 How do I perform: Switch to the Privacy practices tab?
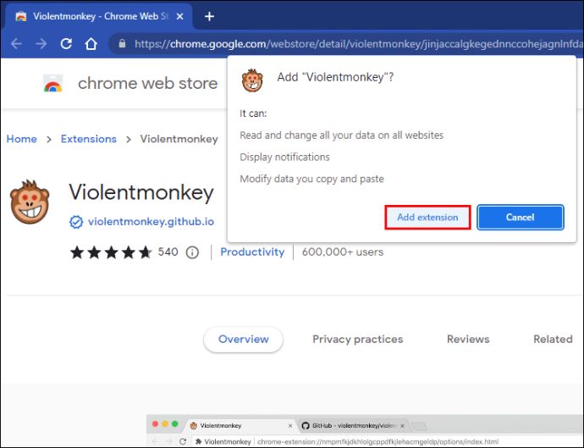(x=357, y=339)
